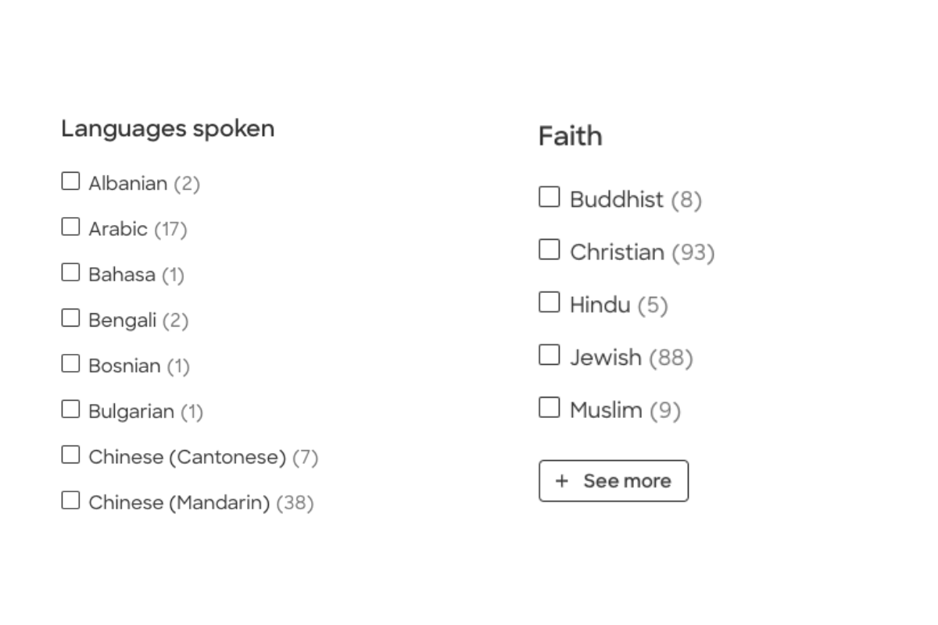Check the Albanian language checkbox
This screenshot has height=625, width=938.
pos(70,181)
